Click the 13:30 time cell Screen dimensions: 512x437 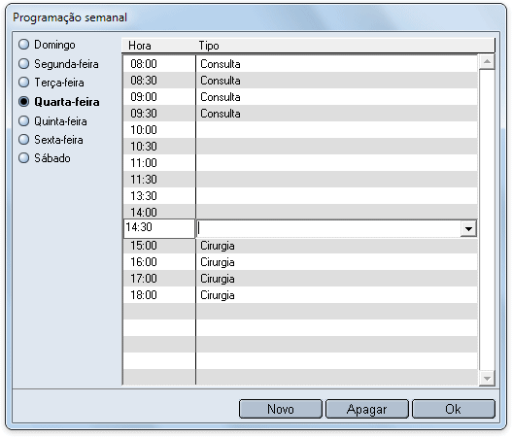159,196
